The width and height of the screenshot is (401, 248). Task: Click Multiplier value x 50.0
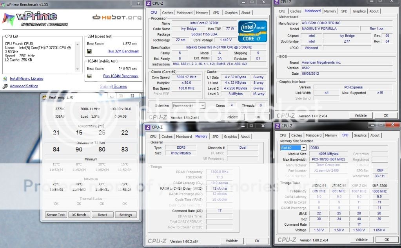coord(187,83)
